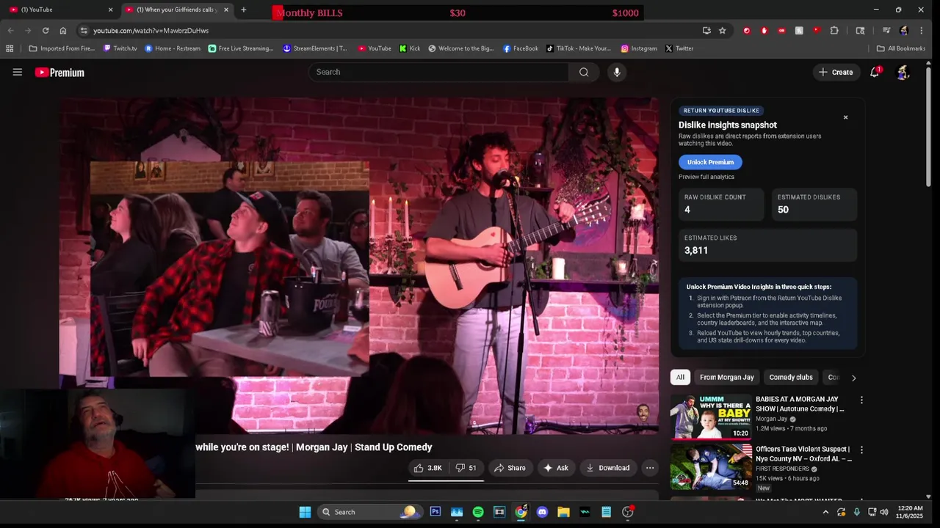
Task: Open TikTok bookmark
Action: pos(579,48)
